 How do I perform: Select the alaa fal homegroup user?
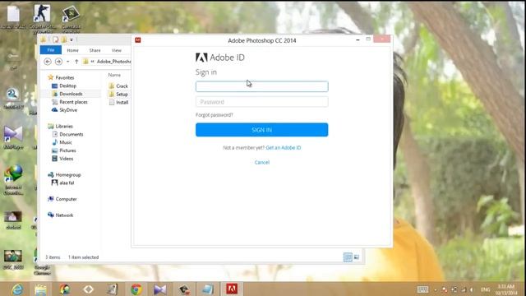67,183
